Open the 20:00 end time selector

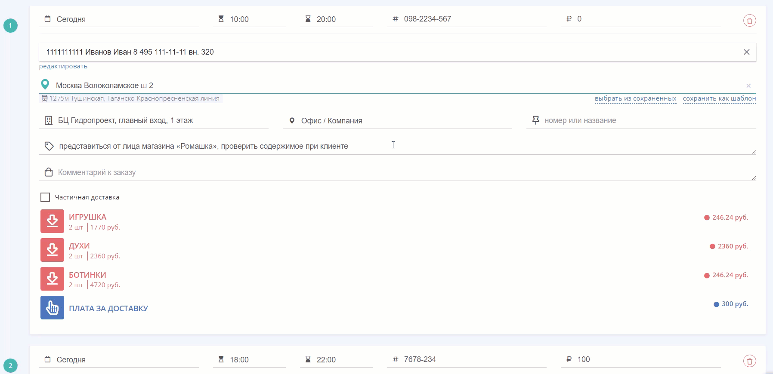tap(336, 19)
